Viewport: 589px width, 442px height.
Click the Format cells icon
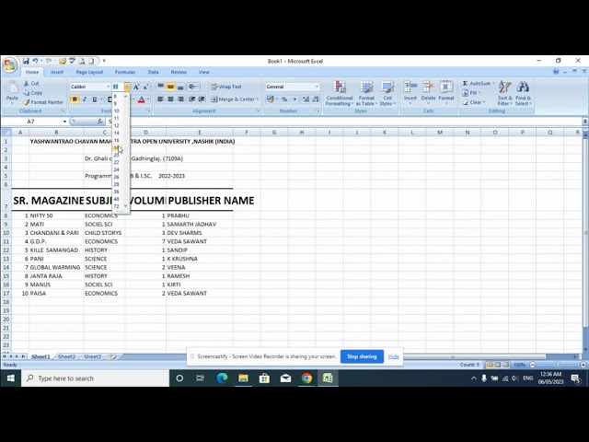tap(445, 87)
